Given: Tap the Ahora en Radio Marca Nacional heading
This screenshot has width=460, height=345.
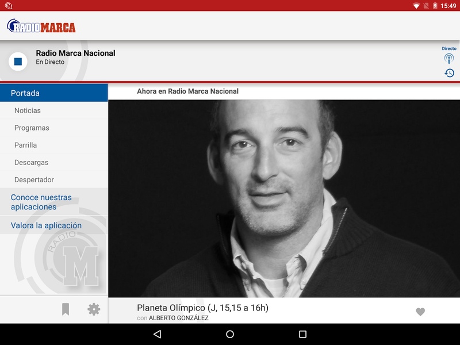Looking at the screenshot, I should pos(188,91).
